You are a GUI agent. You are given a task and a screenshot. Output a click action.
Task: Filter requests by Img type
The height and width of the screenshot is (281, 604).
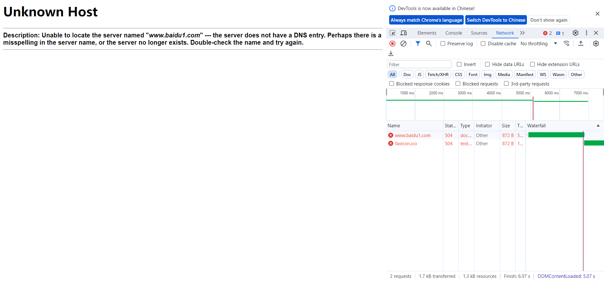(488, 74)
